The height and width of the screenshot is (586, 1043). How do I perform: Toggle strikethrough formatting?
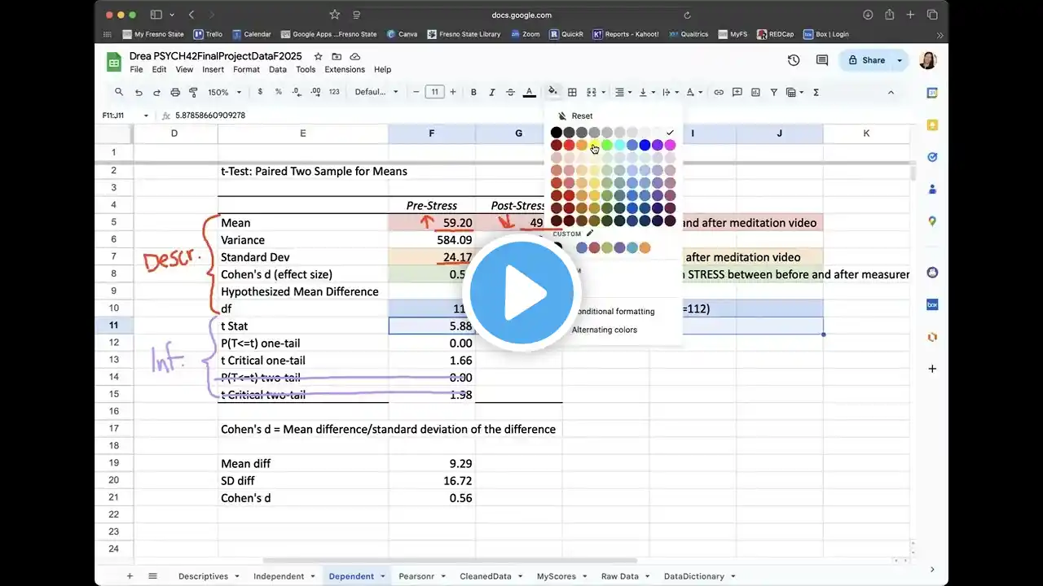click(x=511, y=92)
